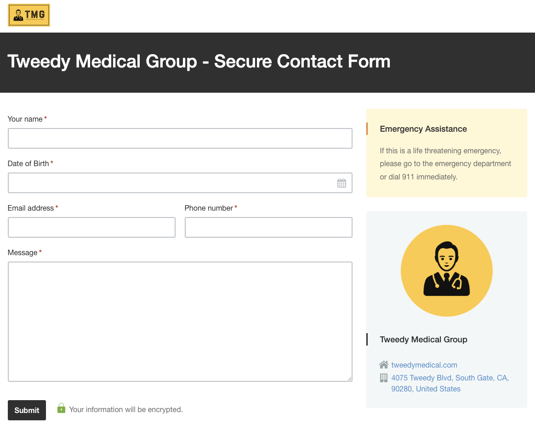Viewport: 535px width, 424px height.
Task: Open the tweedymedical.com website link
Action: coord(424,365)
